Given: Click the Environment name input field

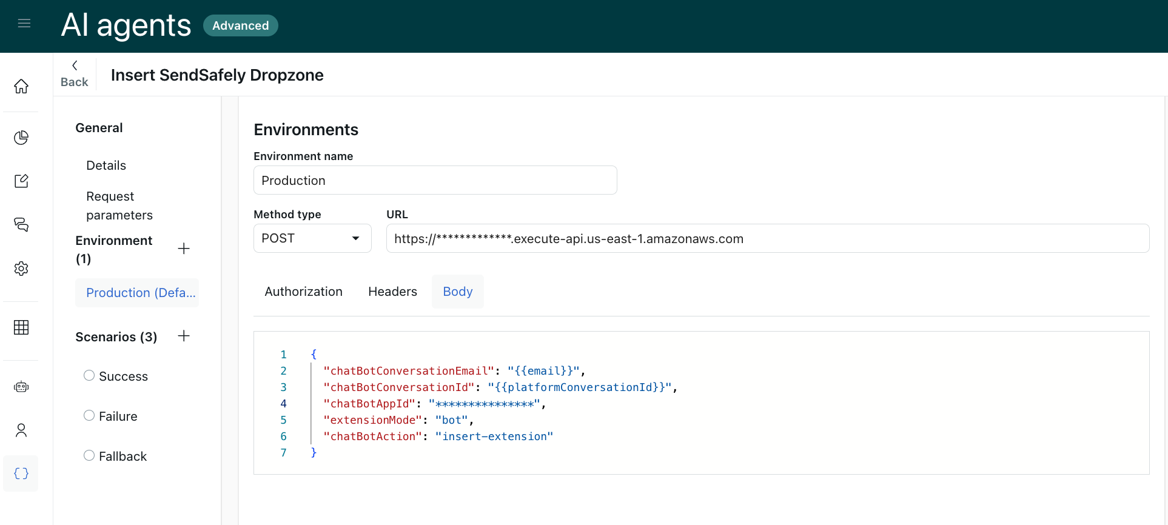Looking at the screenshot, I should click(x=435, y=180).
